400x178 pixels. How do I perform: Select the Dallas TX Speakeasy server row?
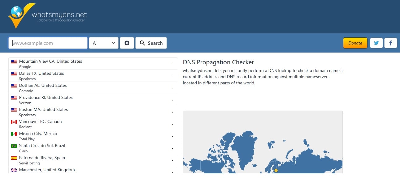click(93, 76)
